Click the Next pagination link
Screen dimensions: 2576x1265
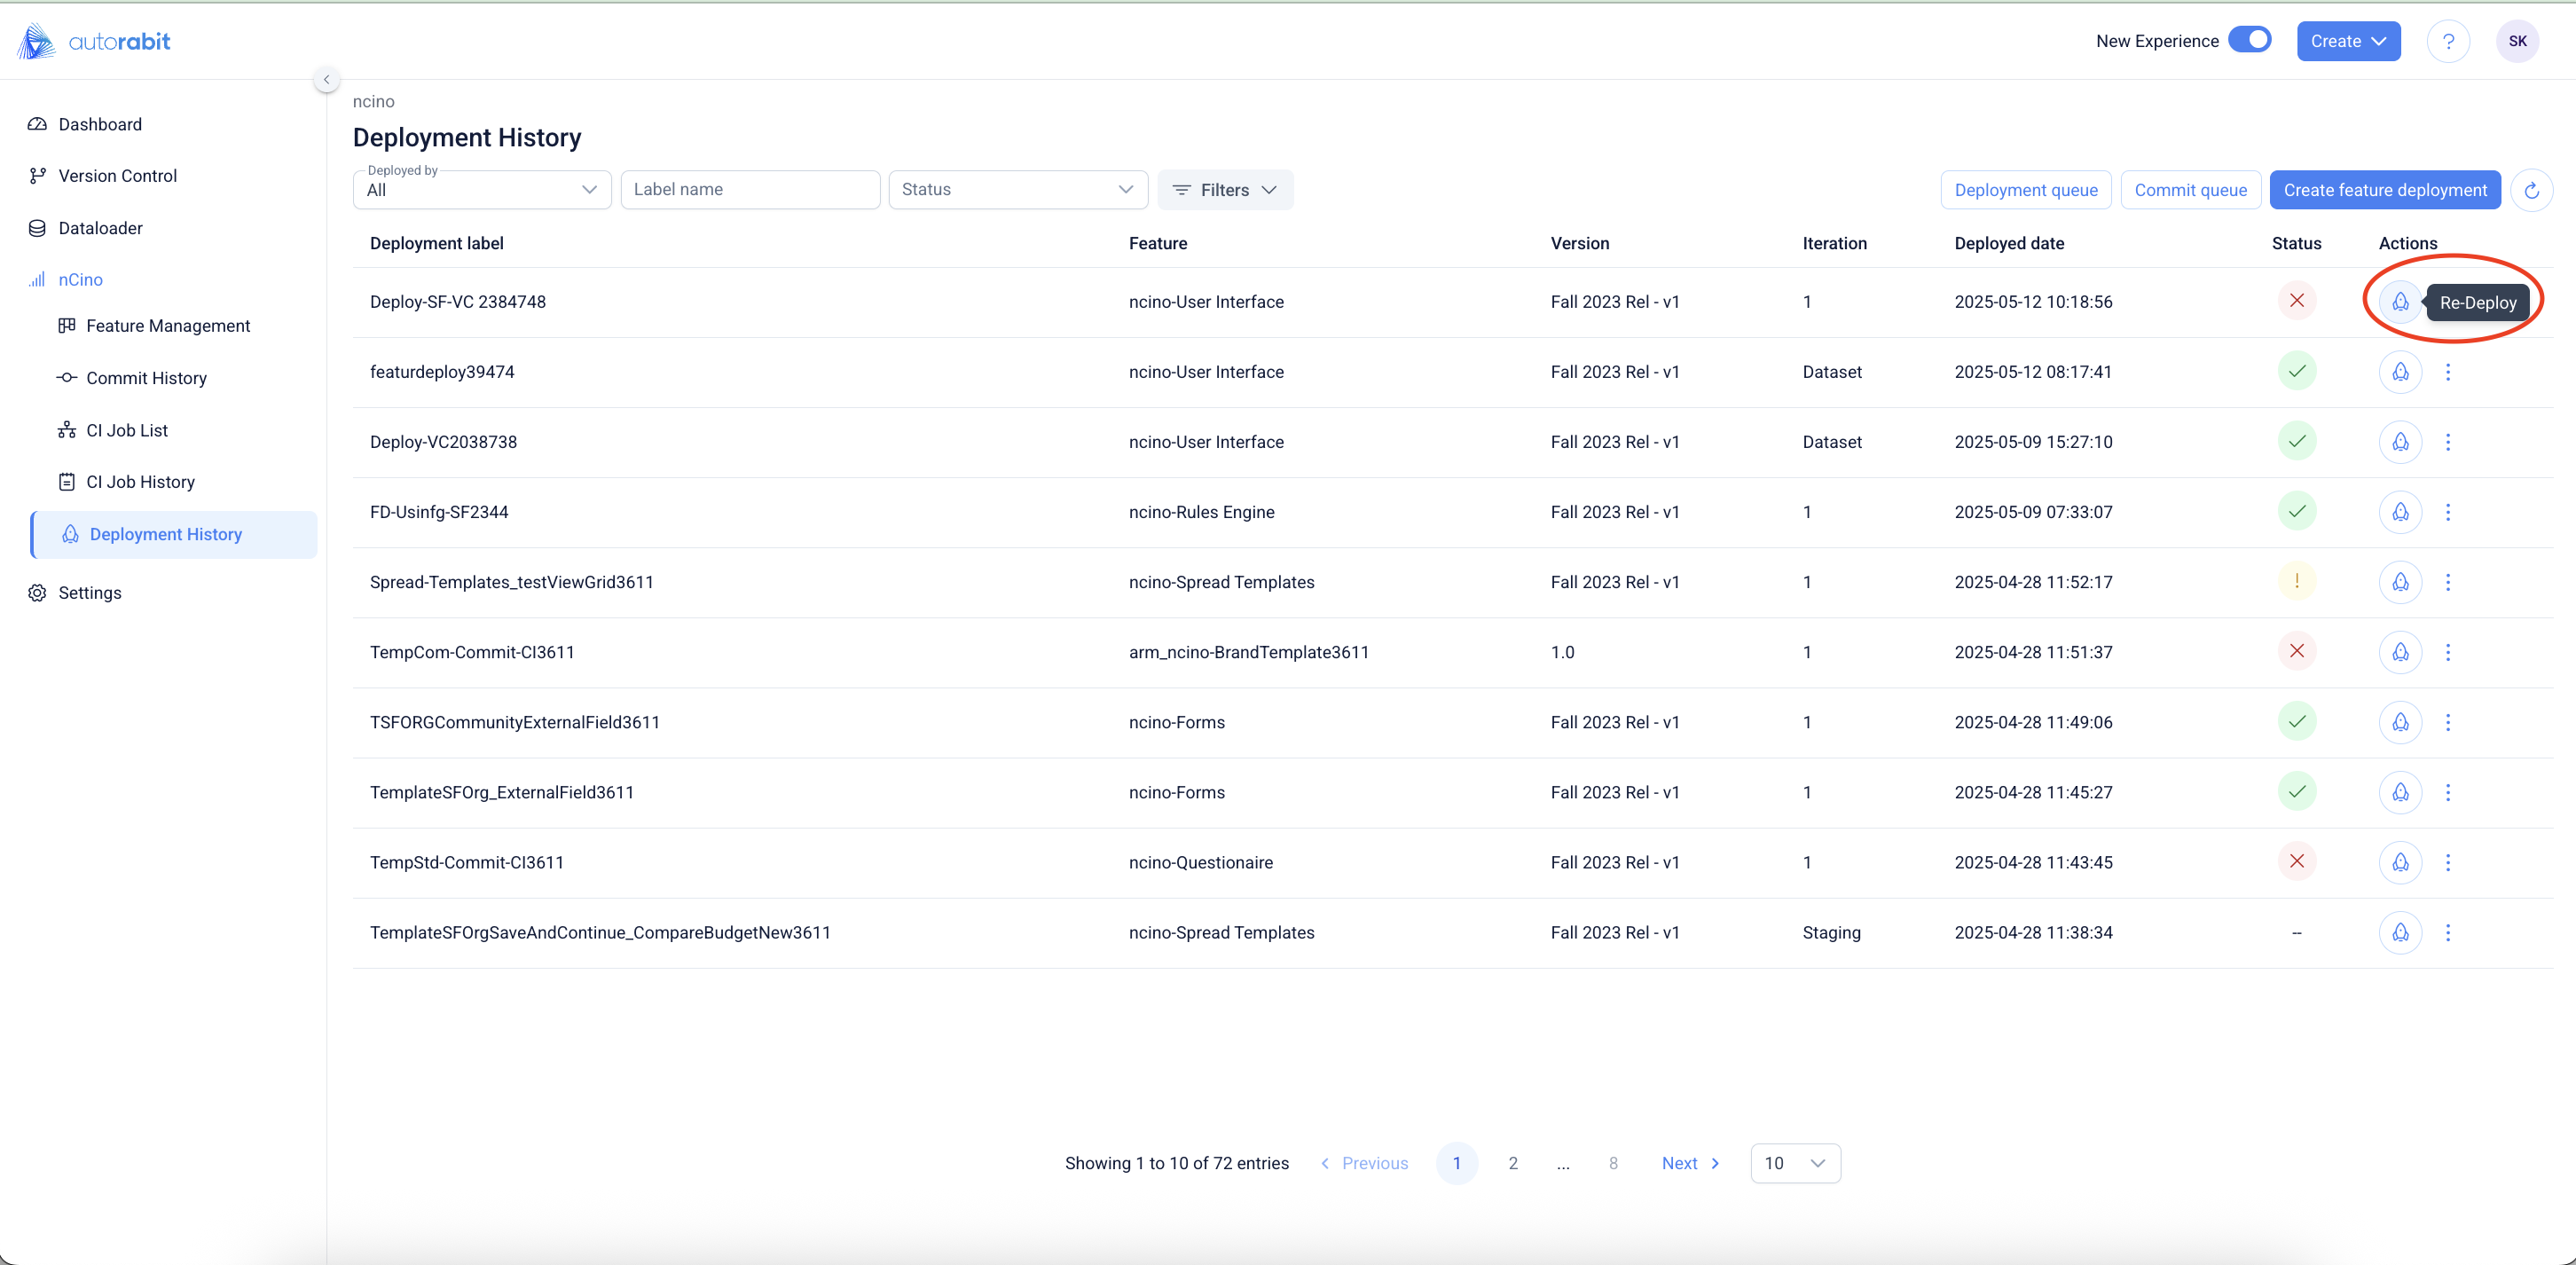pyautogui.click(x=1689, y=1163)
